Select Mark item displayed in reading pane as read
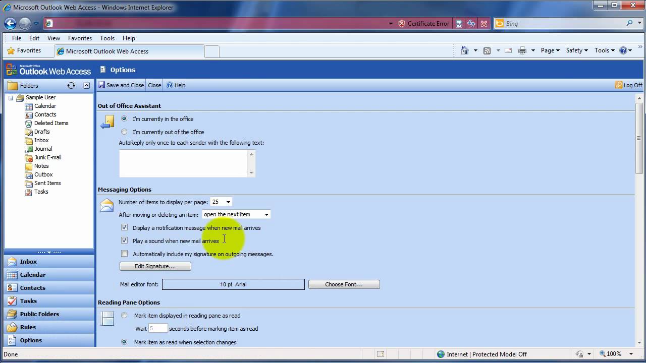 [x=124, y=316]
